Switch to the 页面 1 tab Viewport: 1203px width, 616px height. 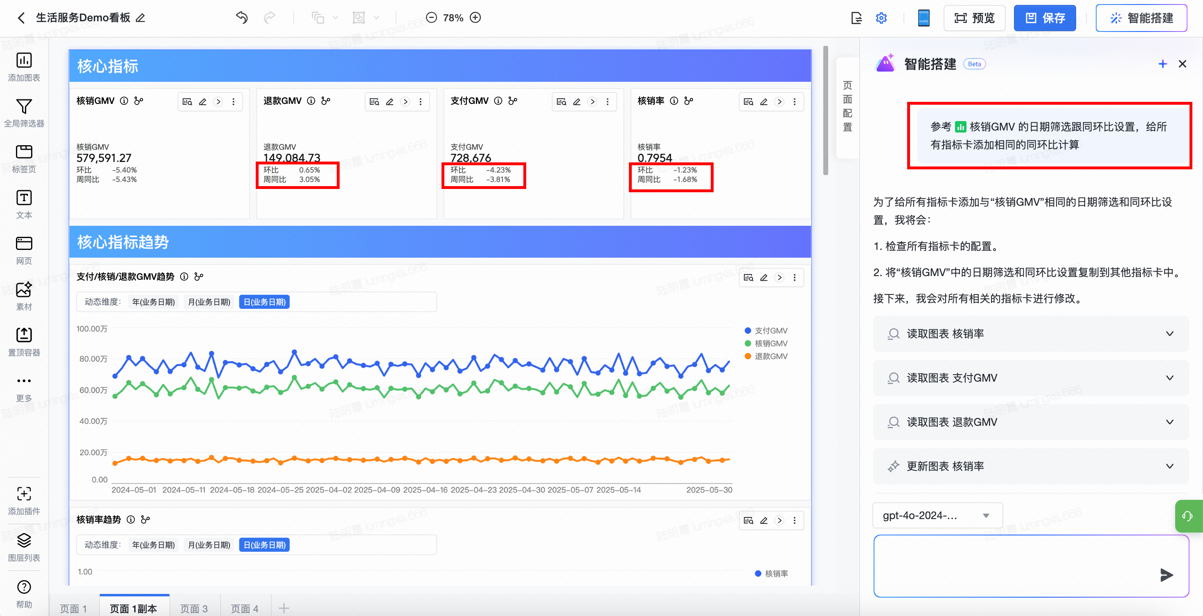(73, 608)
